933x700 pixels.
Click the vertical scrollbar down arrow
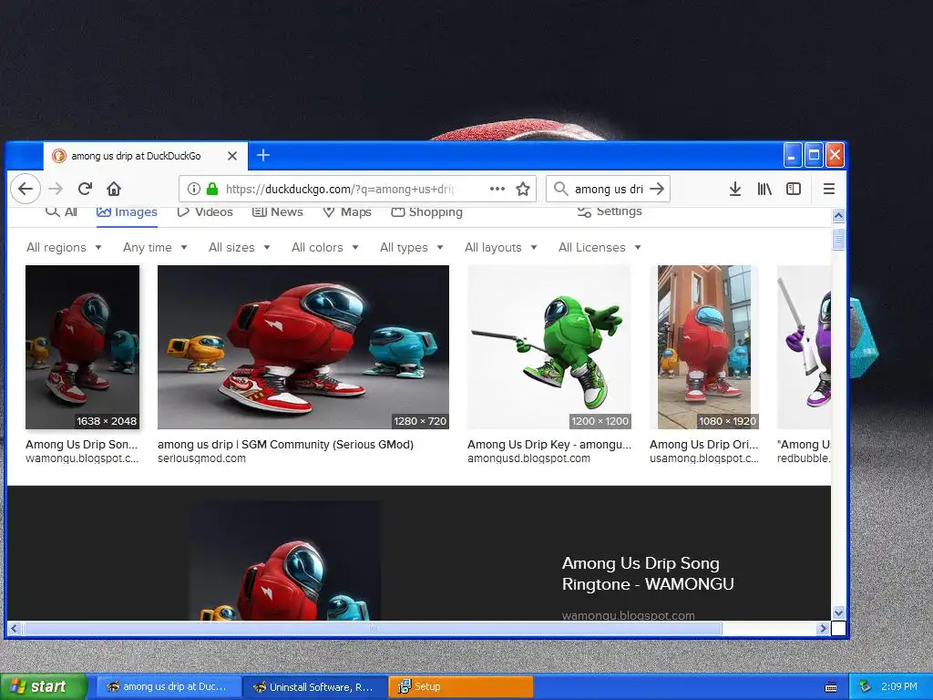click(838, 612)
